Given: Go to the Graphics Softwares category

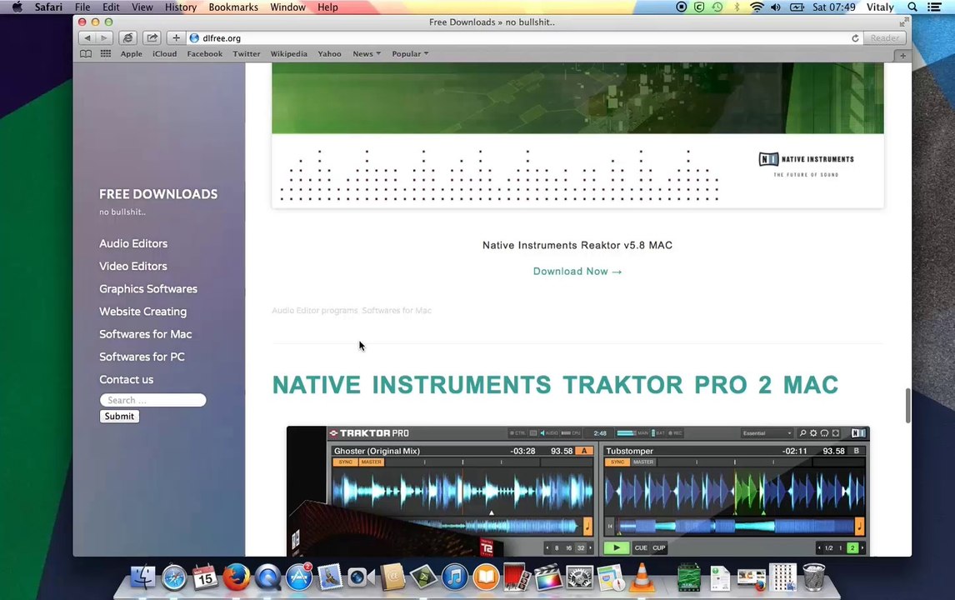Looking at the screenshot, I should click(148, 288).
